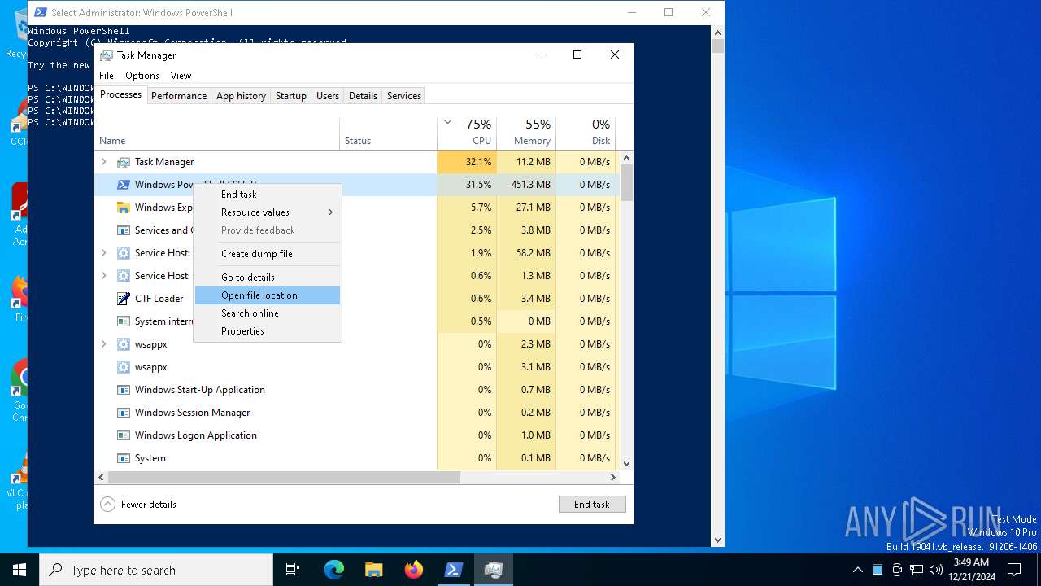Open Resource values submenu

[268, 212]
